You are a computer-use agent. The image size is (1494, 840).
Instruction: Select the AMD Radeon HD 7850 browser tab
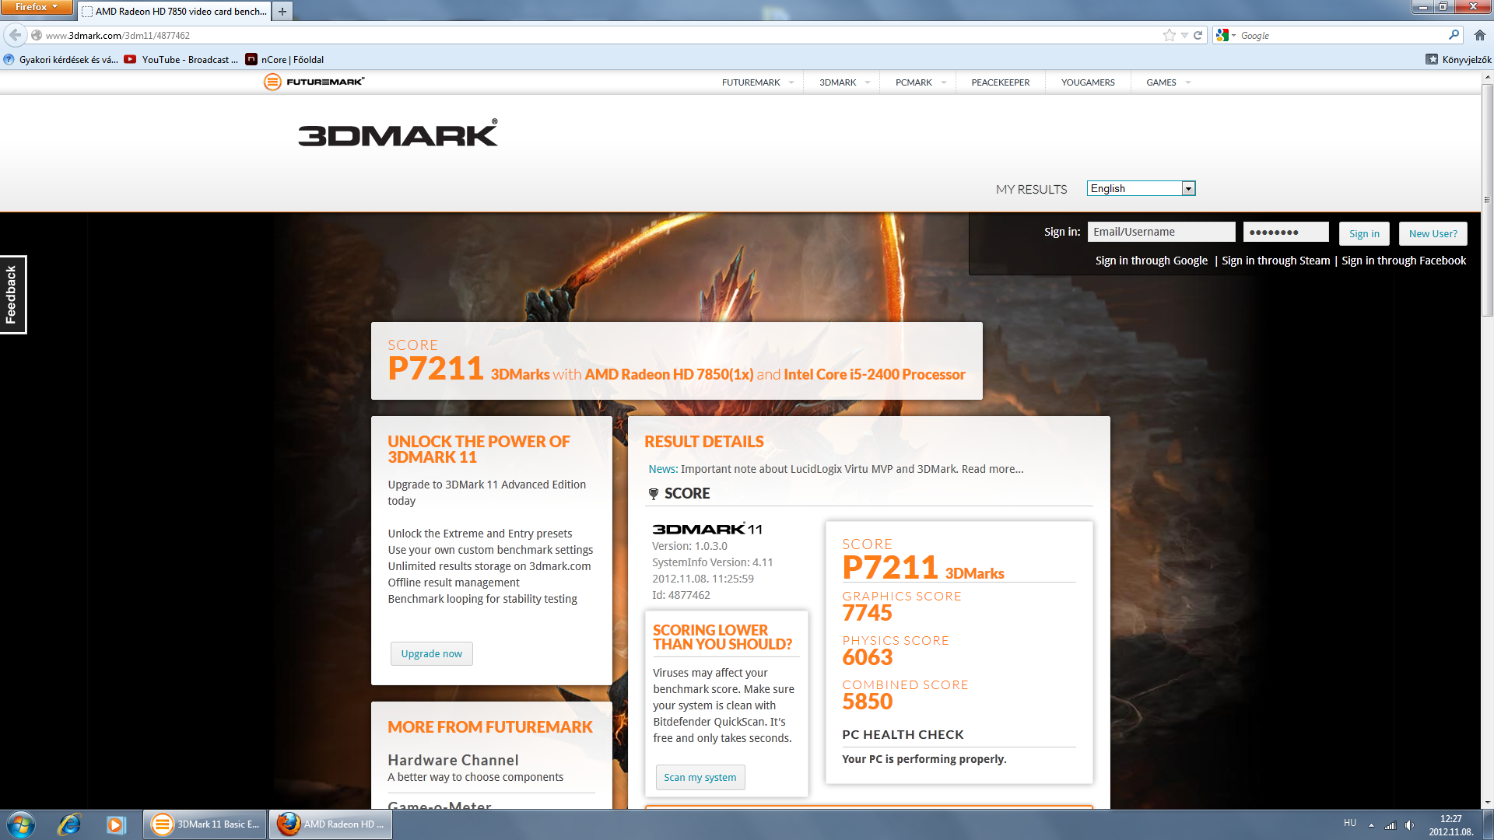click(174, 12)
